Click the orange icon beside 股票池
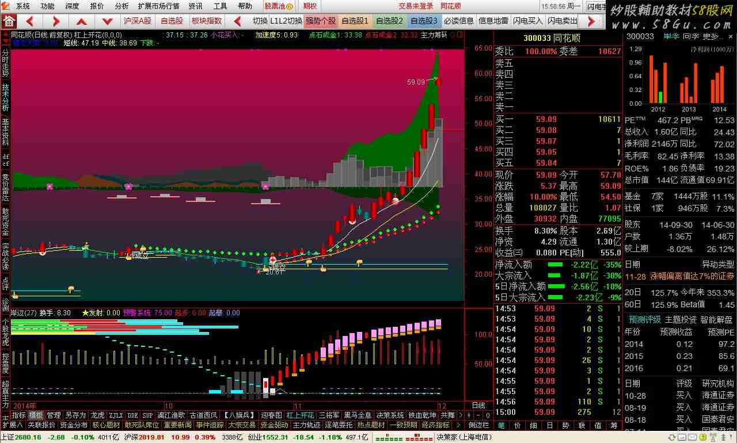 pos(291,6)
